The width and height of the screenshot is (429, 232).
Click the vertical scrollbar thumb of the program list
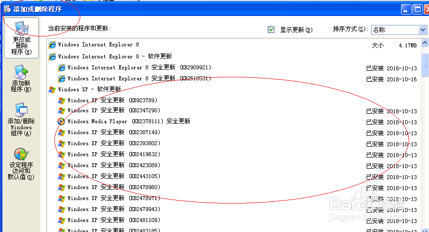(x=425, y=65)
